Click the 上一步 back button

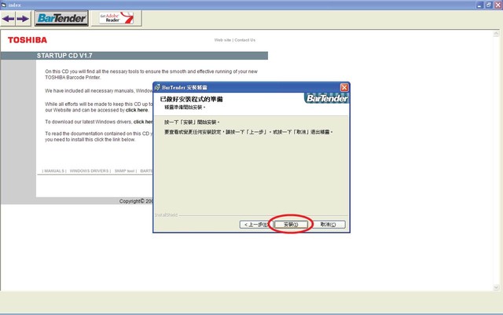point(255,225)
